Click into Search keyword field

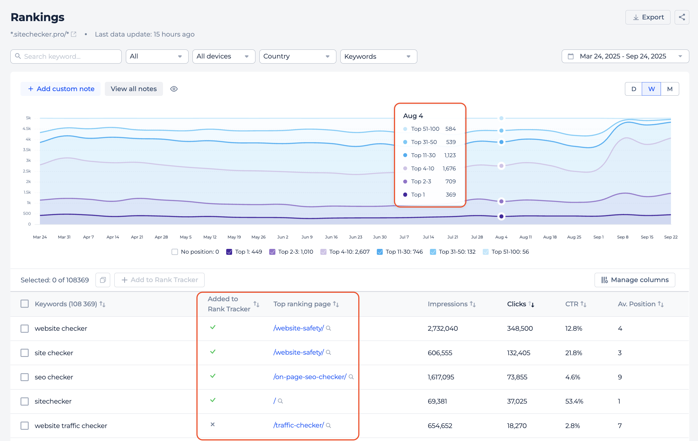(70, 56)
